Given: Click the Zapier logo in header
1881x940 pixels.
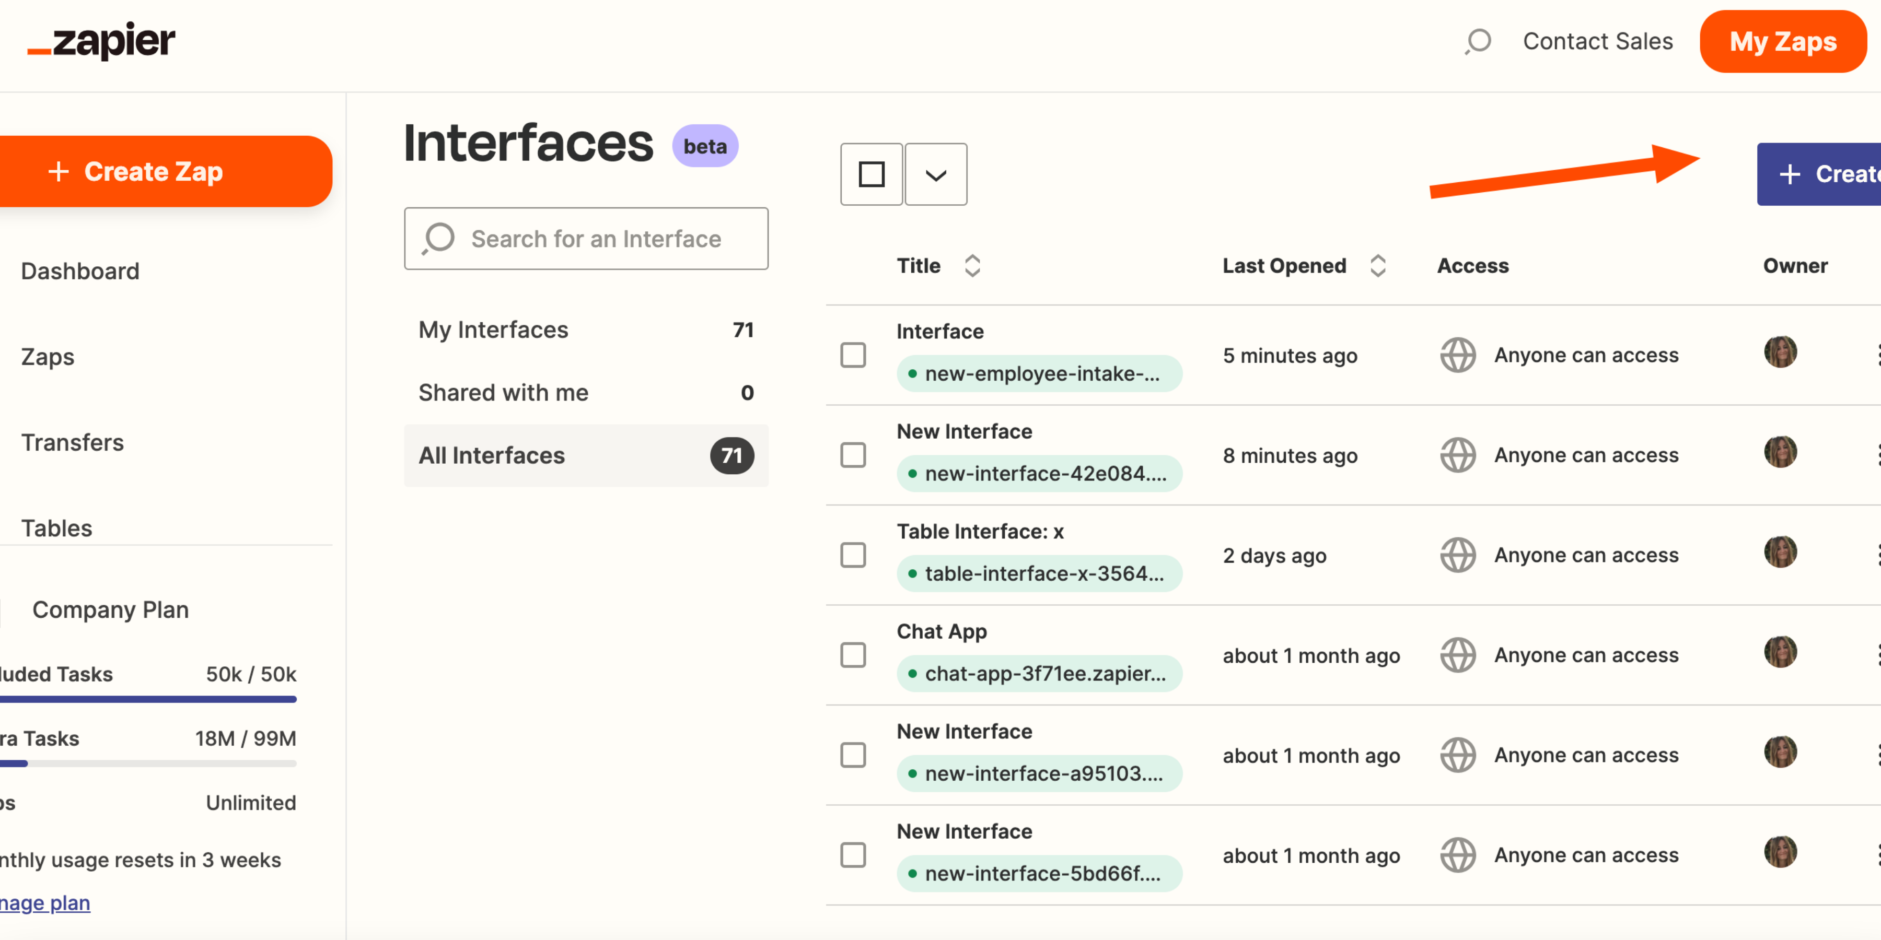Looking at the screenshot, I should point(101,41).
